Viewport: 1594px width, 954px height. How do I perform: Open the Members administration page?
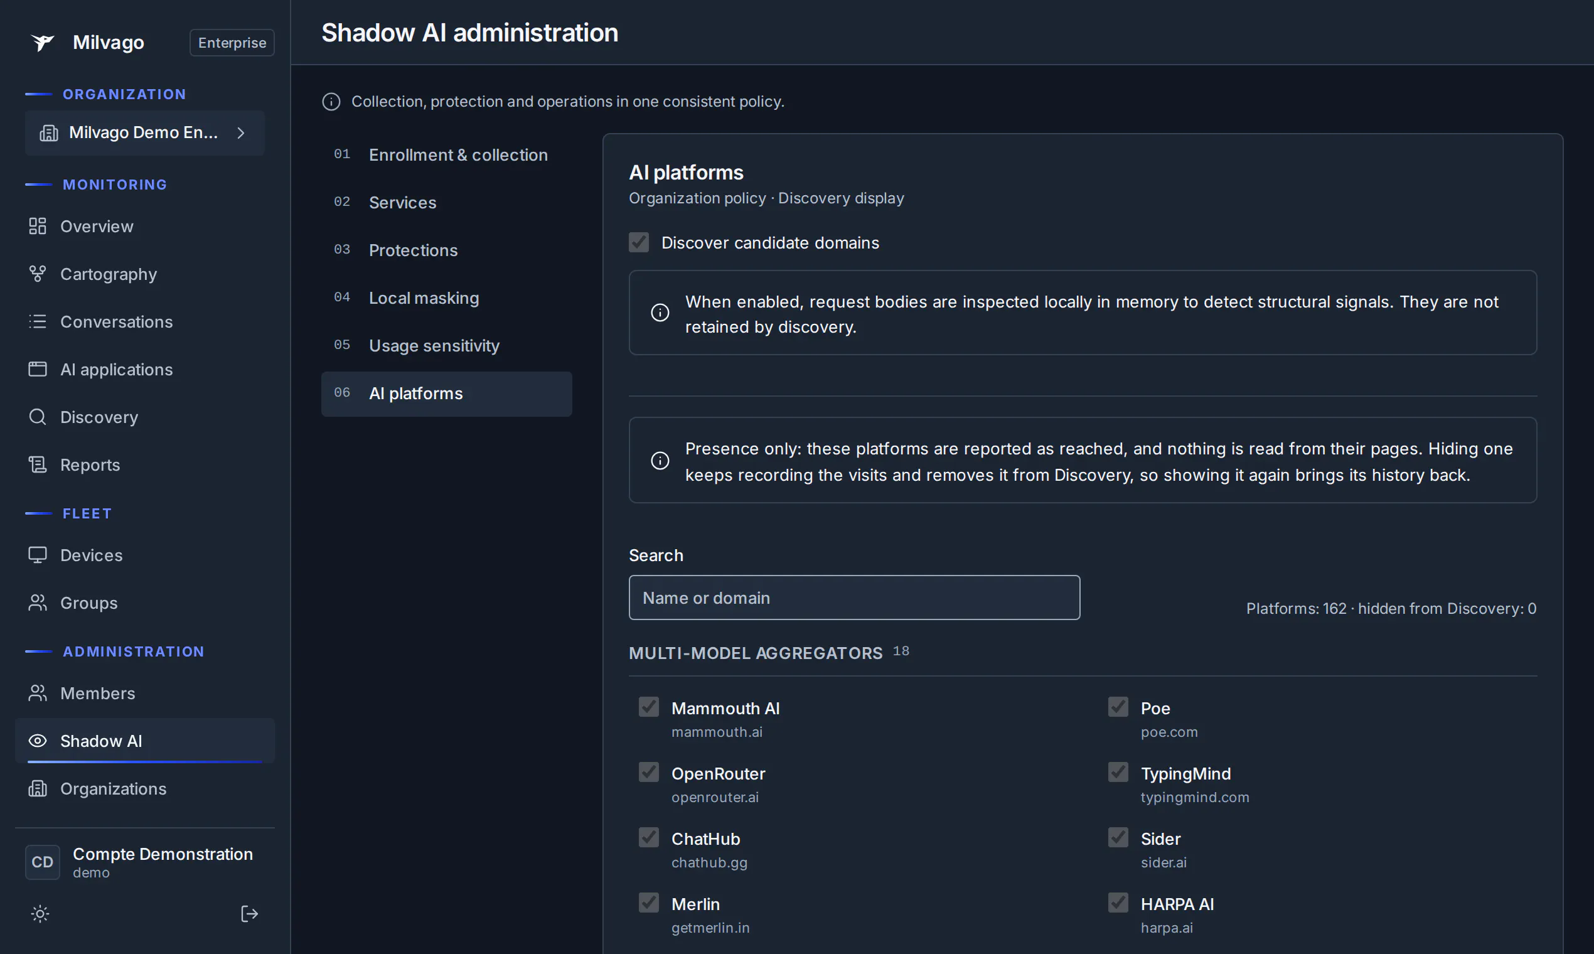click(x=145, y=693)
